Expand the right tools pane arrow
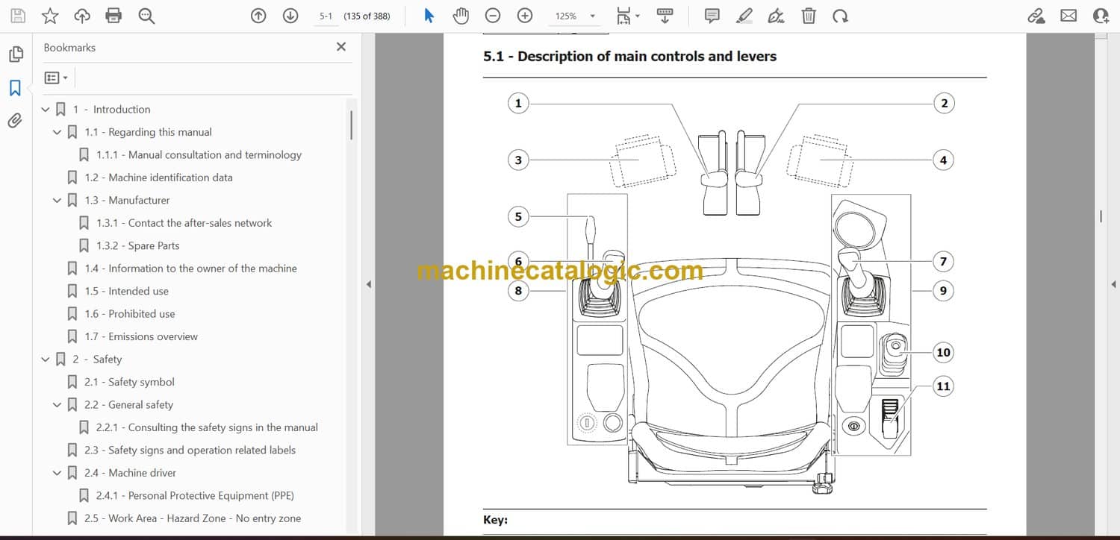Viewport: 1120px width, 540px height. coord(1113,284)
